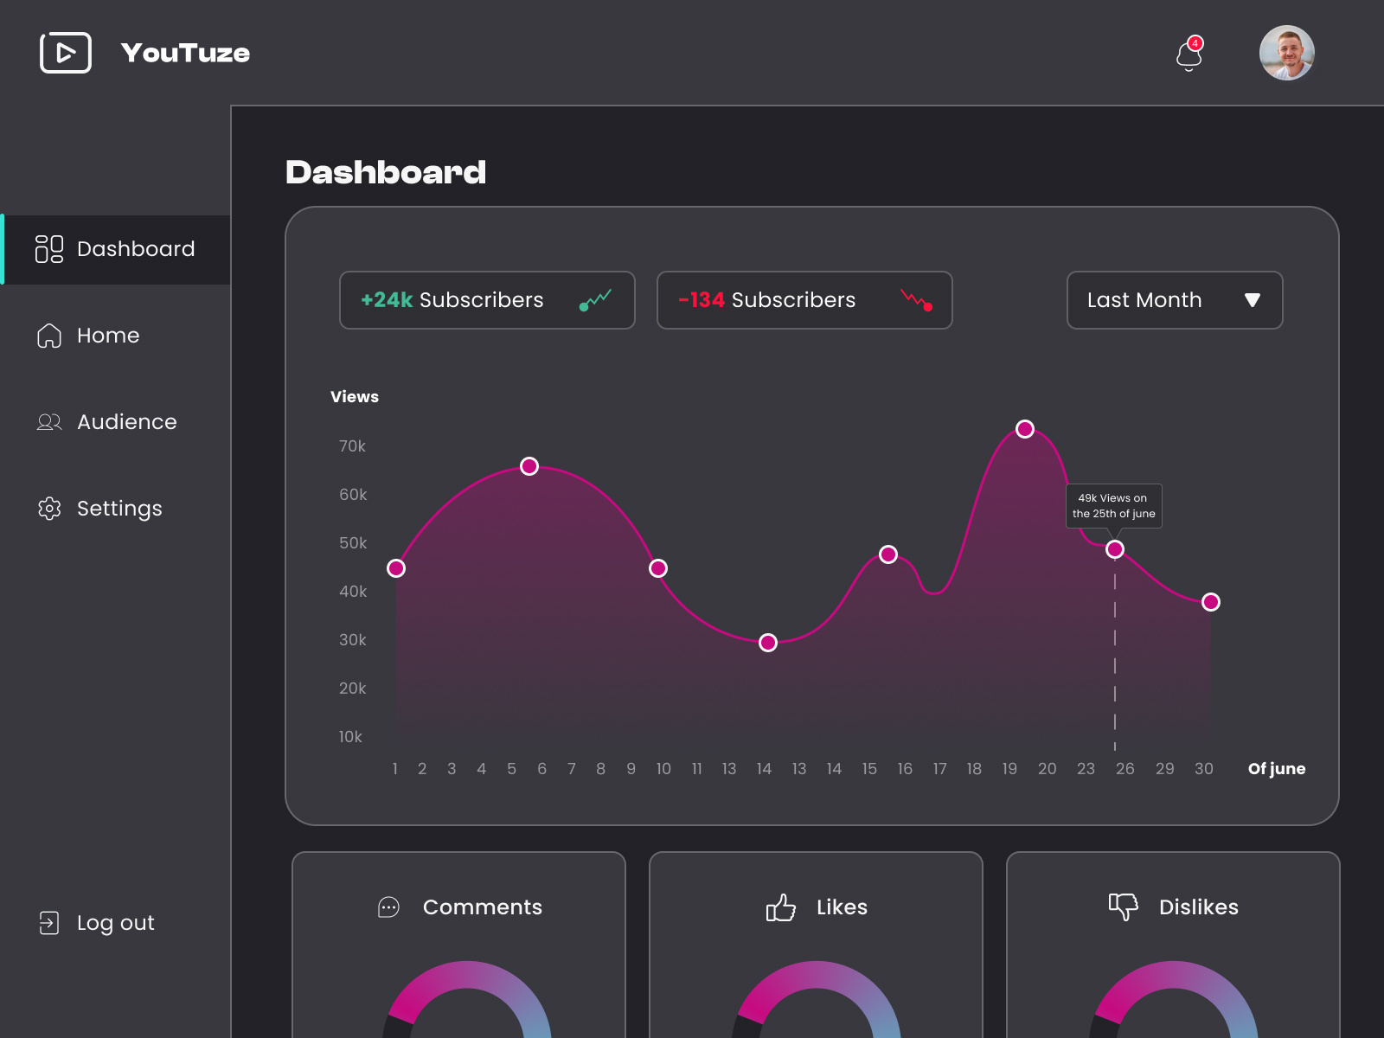The image size is (1384, 1038).
Task: Open the Last Month dropdown
Action: (1174, 300)
